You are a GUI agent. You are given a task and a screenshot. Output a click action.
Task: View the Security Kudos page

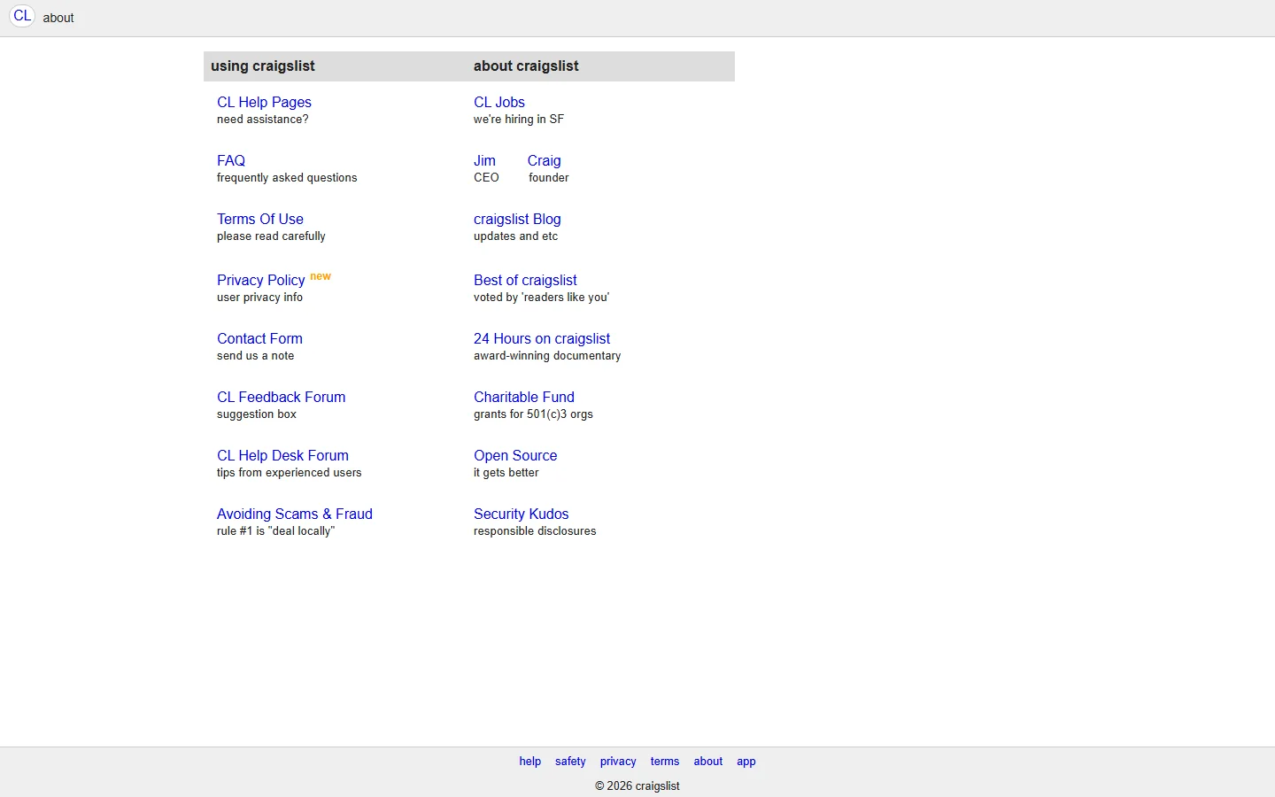click(522, 515)
